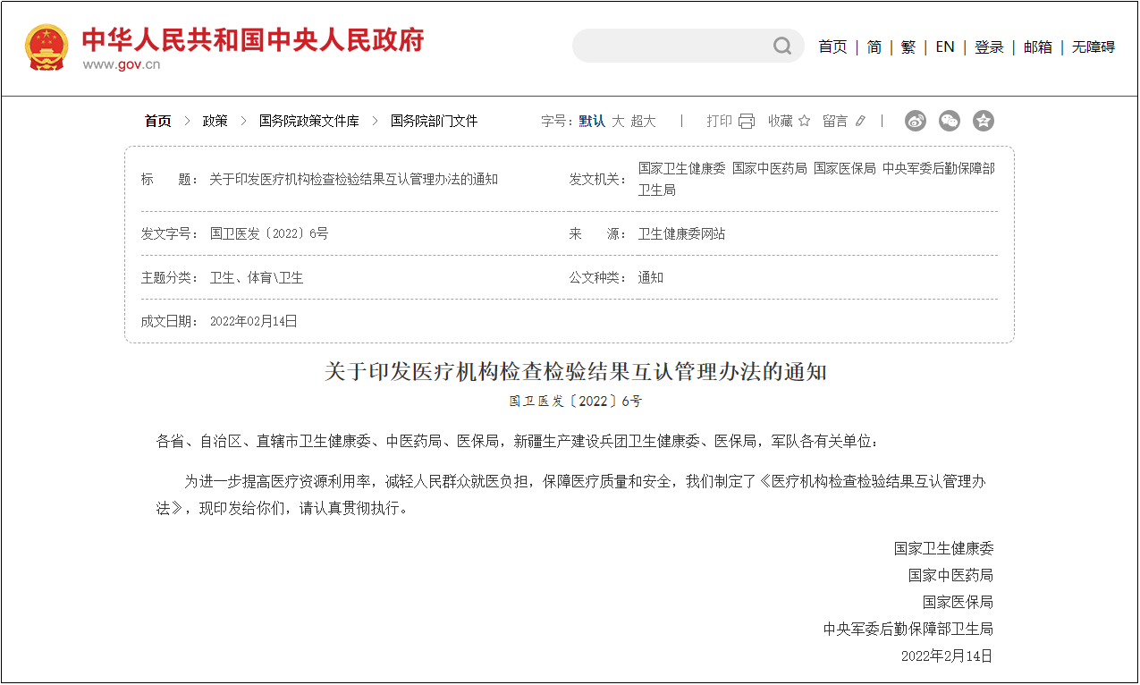The height and width of the screenshot is (685, 1140).
Task: Click 登录 to log in
Action: tap(989, 47)
